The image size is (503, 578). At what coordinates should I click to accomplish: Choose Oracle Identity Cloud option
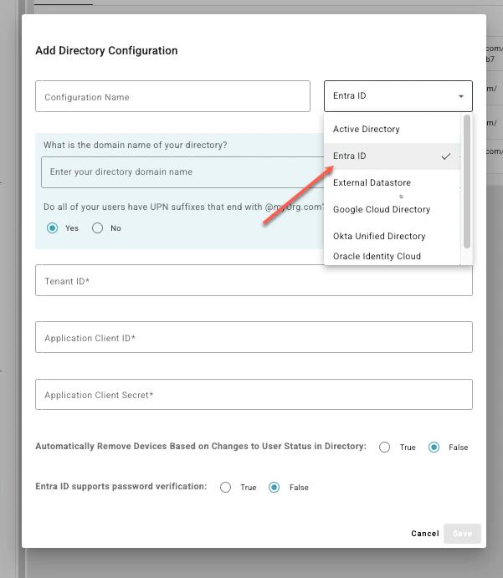point(392,256)
